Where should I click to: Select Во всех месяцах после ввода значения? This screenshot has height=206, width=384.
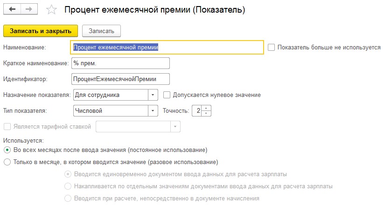pyautogui.click(x=7, y=150)
